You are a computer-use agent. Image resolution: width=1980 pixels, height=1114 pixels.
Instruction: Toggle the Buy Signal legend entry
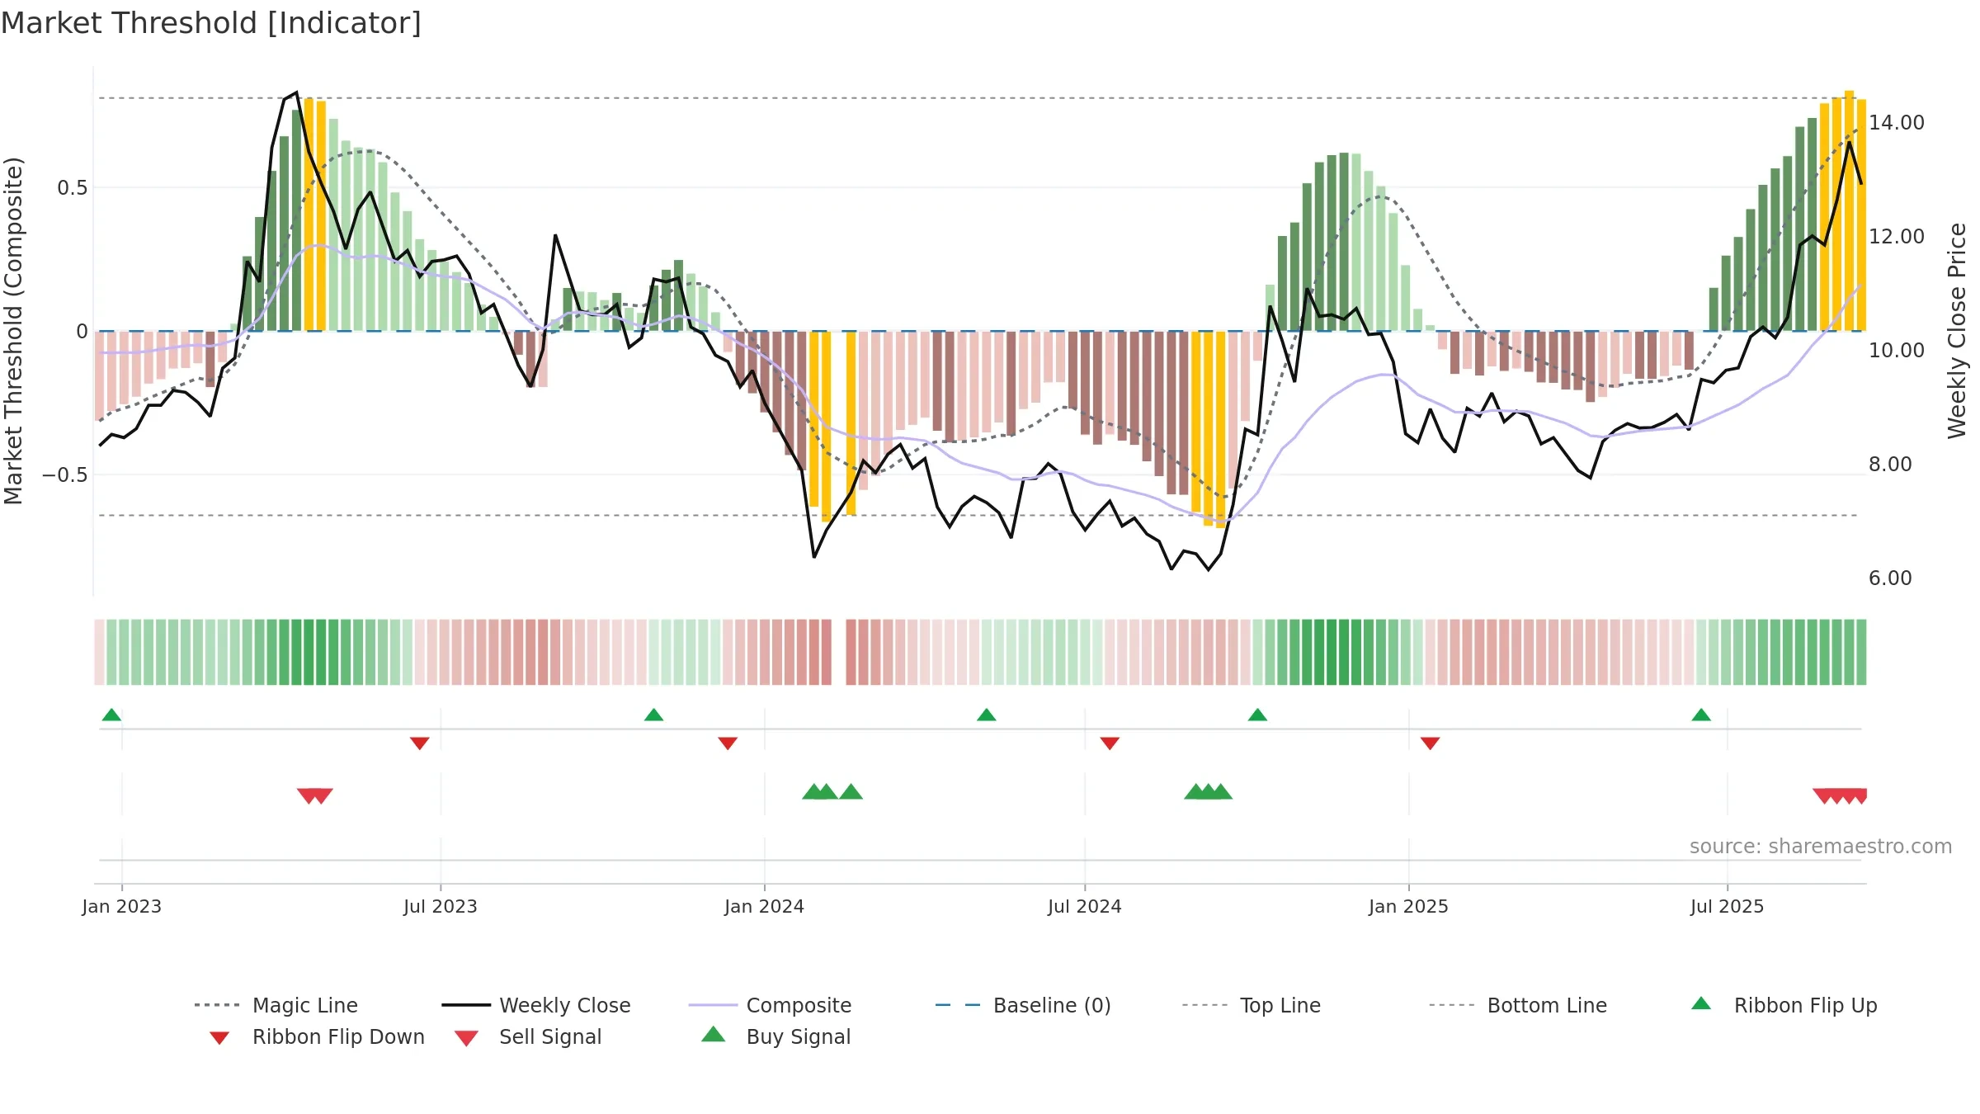click(x=775, y=1036)
